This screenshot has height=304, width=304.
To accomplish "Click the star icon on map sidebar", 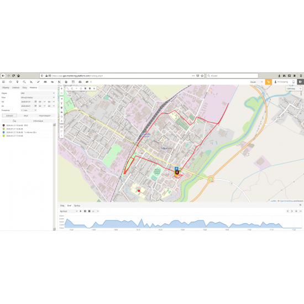I will [62, 121].
